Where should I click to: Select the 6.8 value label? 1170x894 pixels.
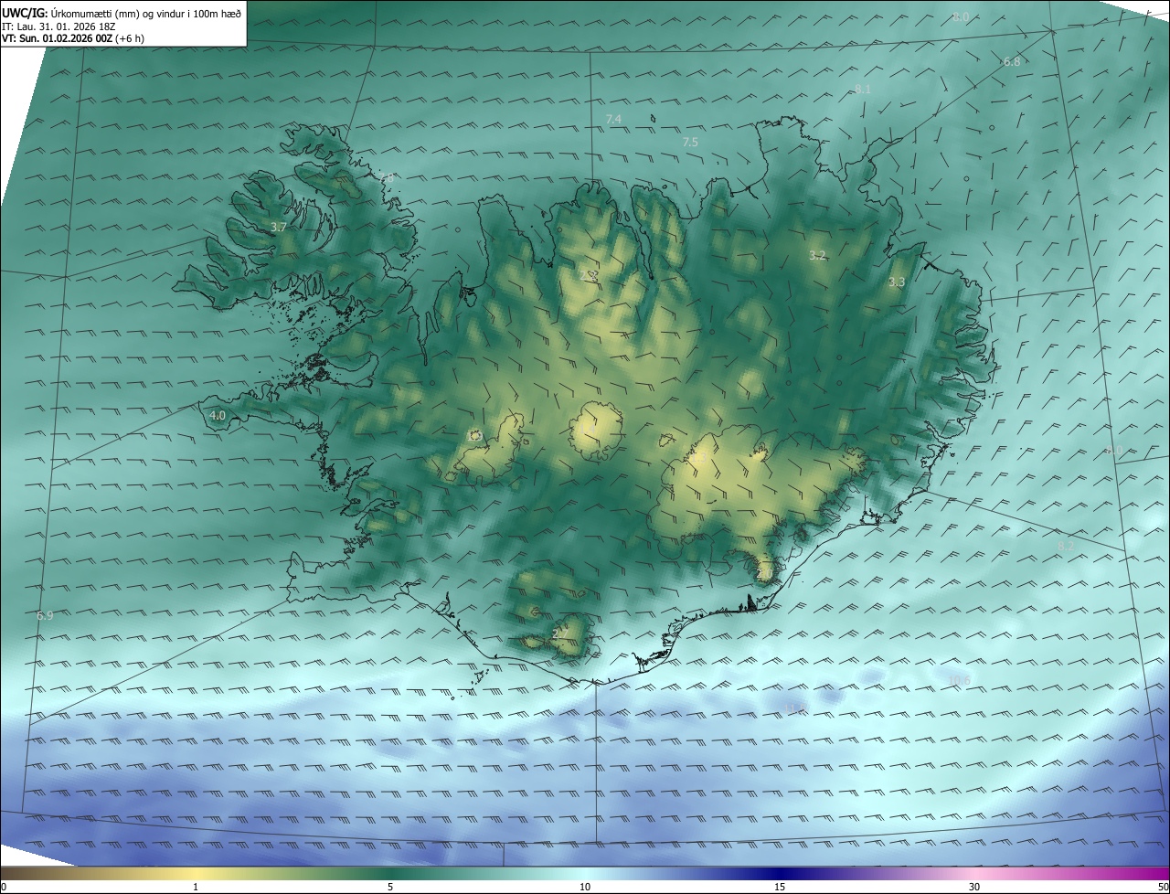1012,61
